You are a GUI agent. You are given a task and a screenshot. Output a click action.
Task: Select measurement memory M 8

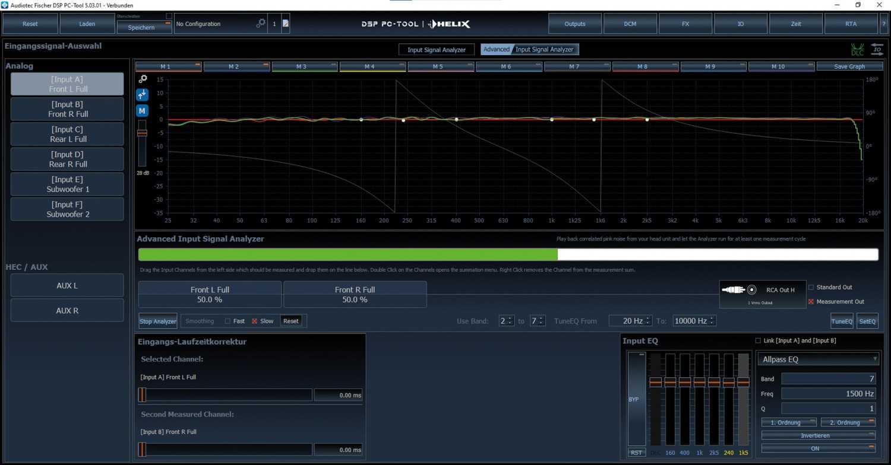pyautogui.click(x=645, y=66)
